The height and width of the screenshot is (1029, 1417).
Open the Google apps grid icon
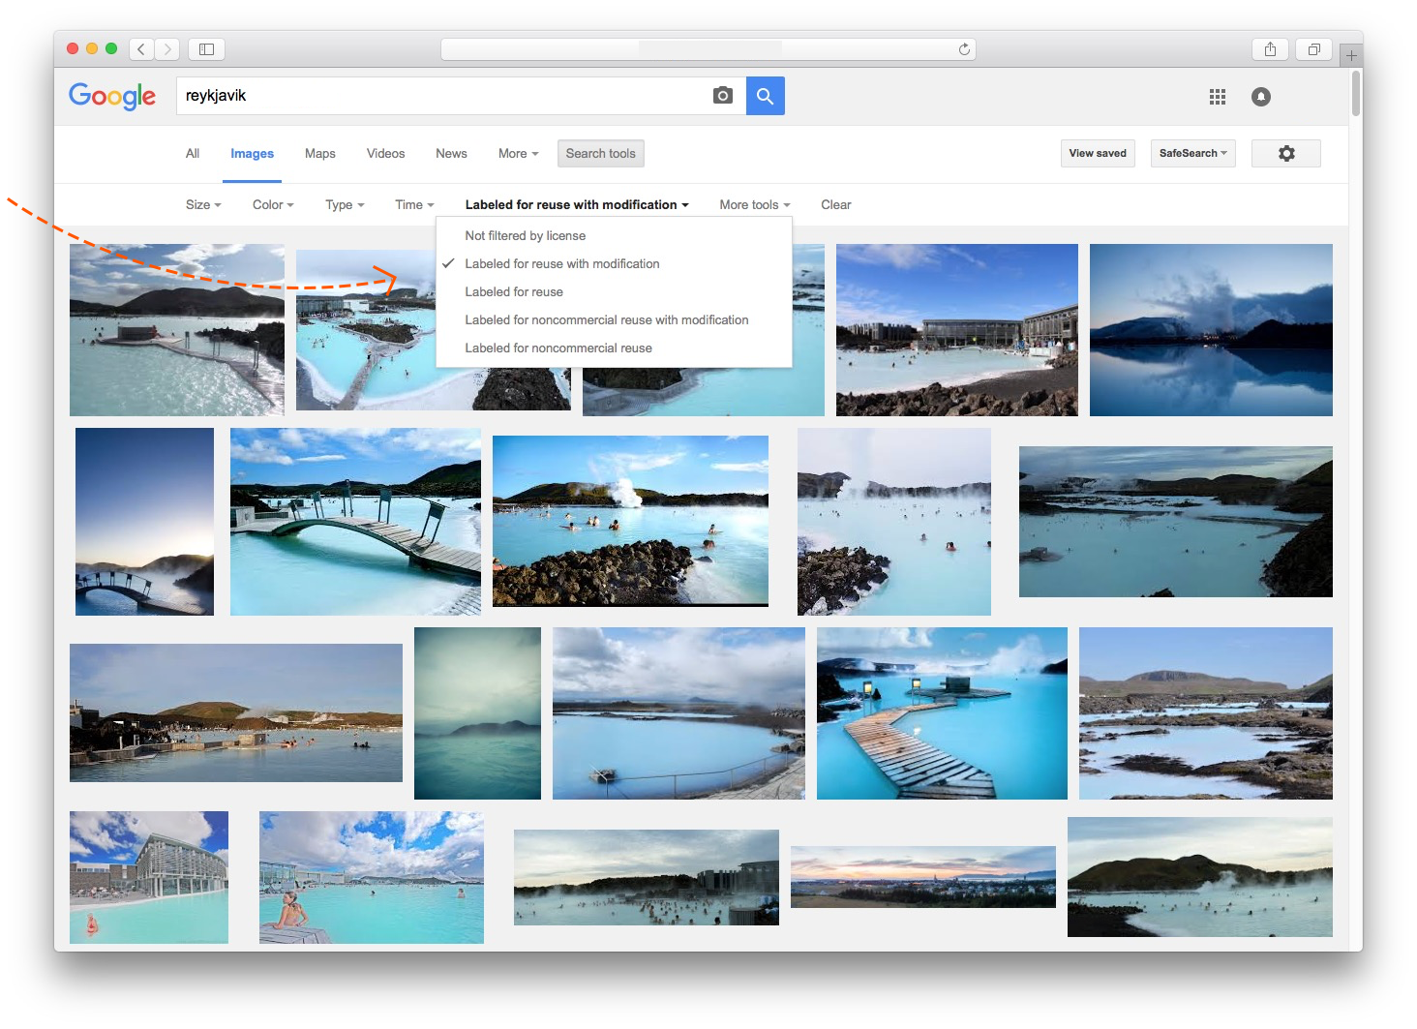pyautogui.click(x=1217, y=97)
